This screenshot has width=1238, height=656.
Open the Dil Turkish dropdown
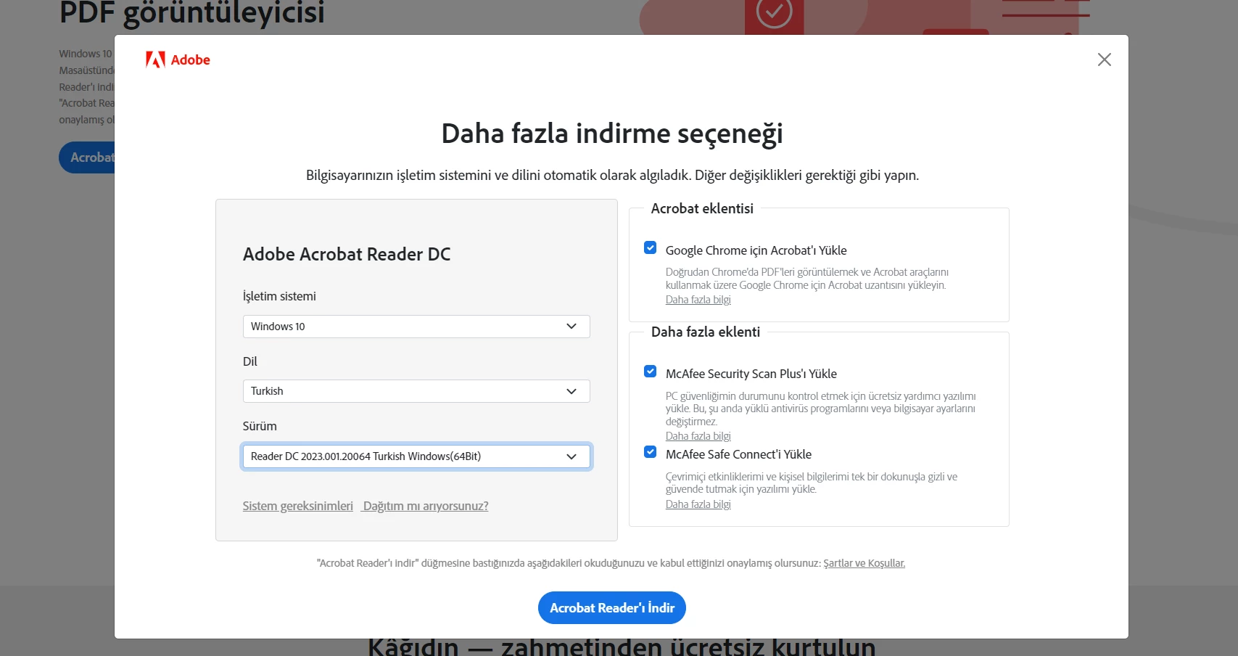(x=416, y=391)
